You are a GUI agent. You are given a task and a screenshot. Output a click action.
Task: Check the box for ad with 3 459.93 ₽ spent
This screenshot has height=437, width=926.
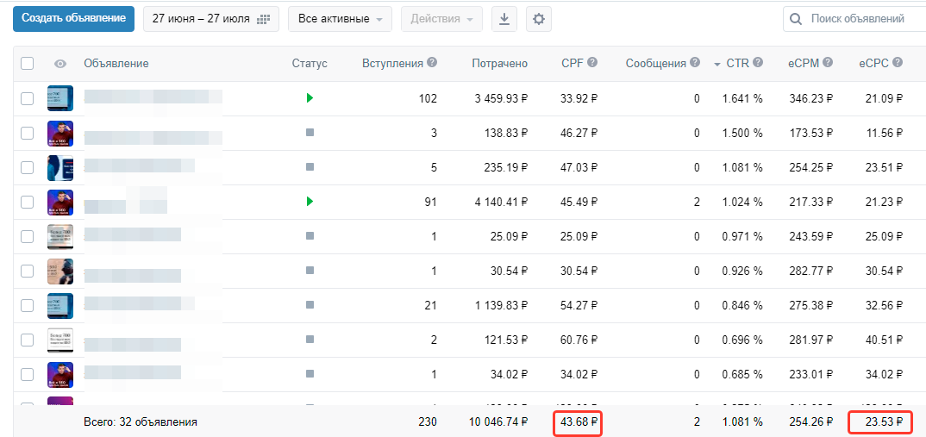[28, 98]
